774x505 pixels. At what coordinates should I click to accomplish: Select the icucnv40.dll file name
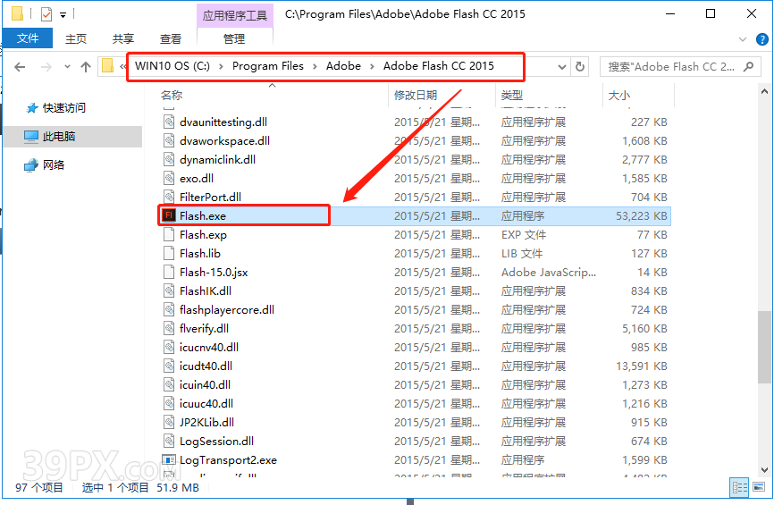pos(209,347)
